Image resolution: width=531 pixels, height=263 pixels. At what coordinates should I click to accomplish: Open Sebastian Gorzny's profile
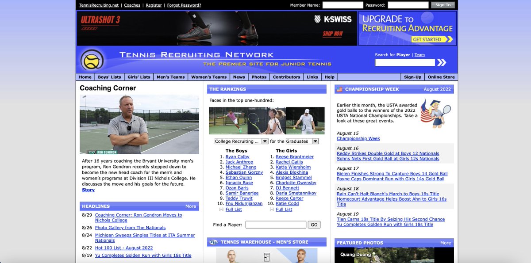coord(244,172)
